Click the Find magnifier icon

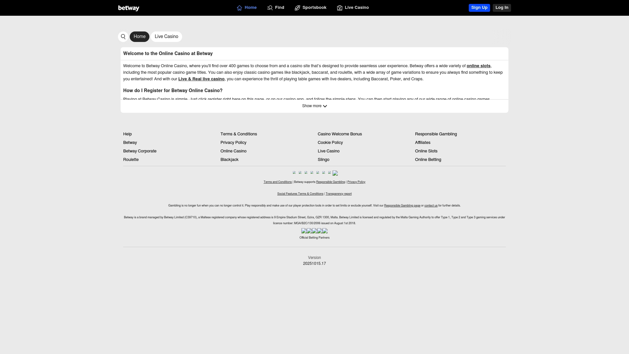click(269, 8)
